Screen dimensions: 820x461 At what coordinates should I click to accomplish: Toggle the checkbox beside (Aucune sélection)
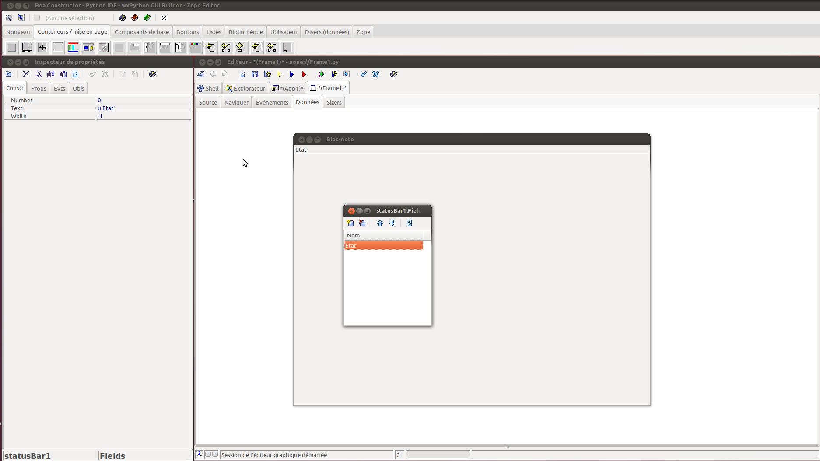point(37,18)
